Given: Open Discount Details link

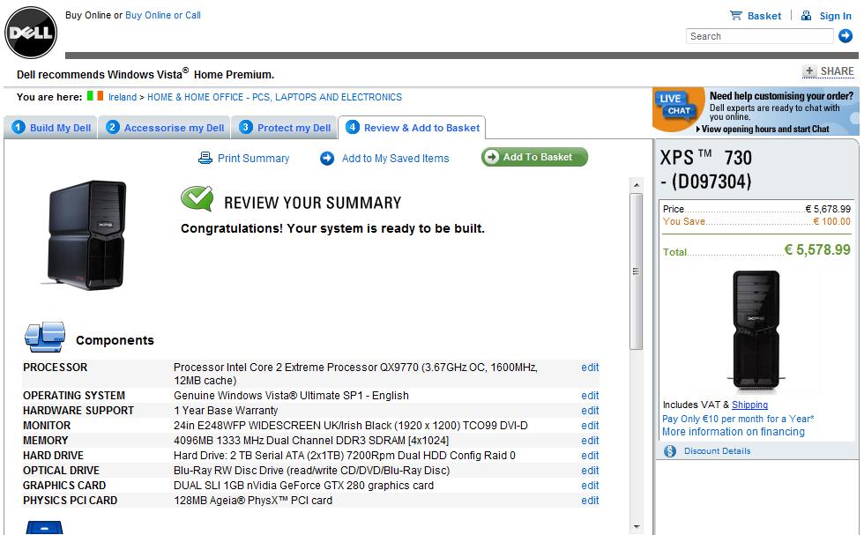Looking at the screenshot, I should (x=717, y=450).
